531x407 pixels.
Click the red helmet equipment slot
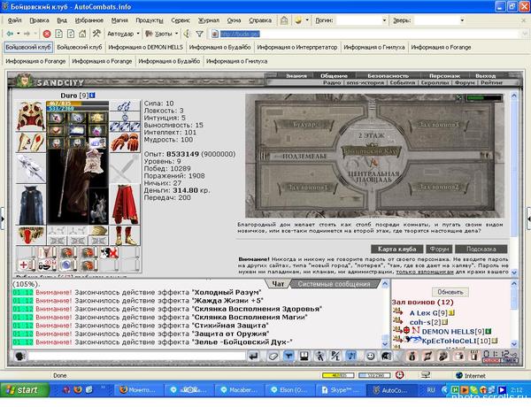30,117
